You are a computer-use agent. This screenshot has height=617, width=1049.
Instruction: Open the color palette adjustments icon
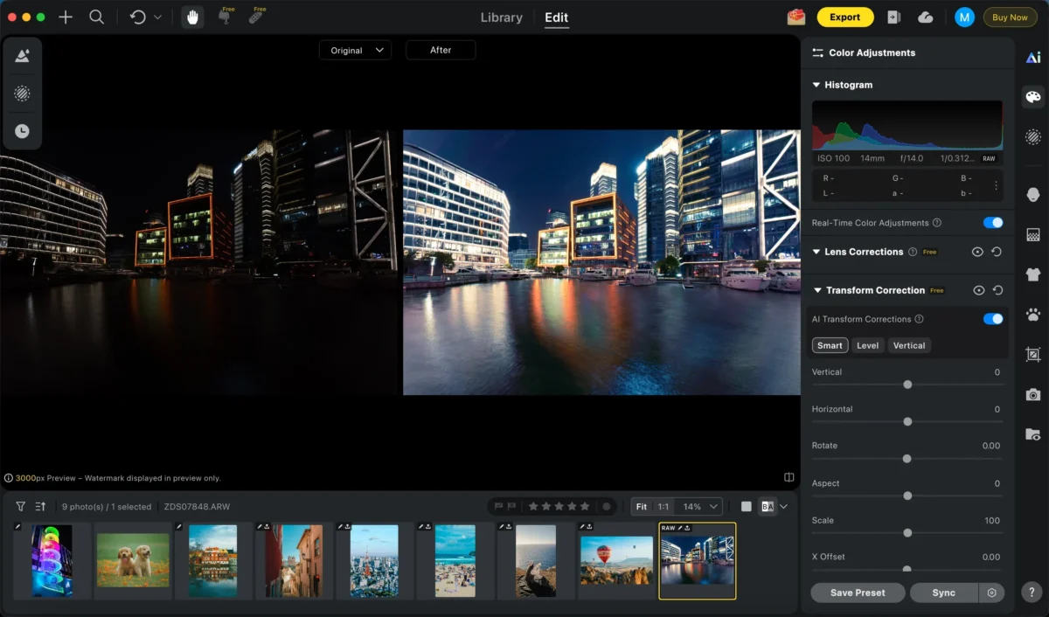click(1033, 97)
